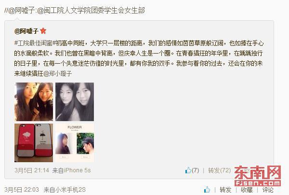289x195 pixels.
Task: Open the #工院最佳闺蜜# hashtag topic
Action: tap(35, 43)
